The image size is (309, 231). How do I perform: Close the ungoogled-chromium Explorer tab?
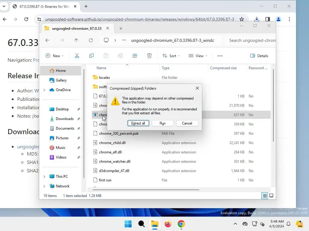[108, 28]
